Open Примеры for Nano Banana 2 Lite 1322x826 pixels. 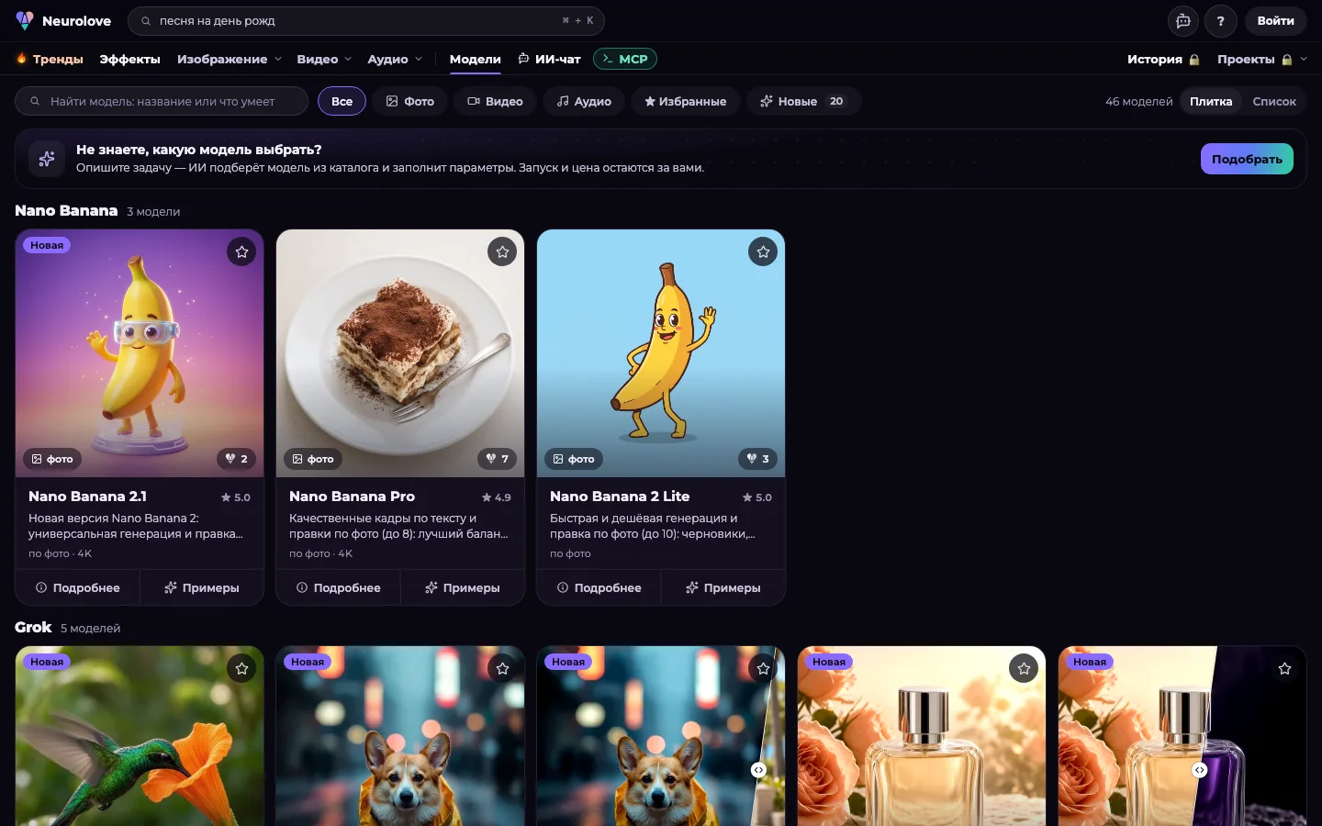point(723,587)
